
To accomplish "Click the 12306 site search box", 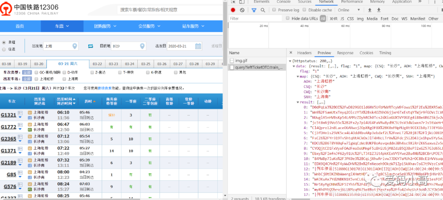I will pos(170,10).
